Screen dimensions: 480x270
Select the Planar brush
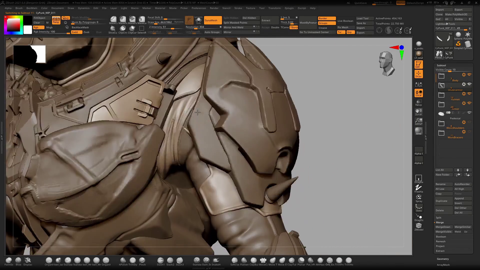(301, 261)
